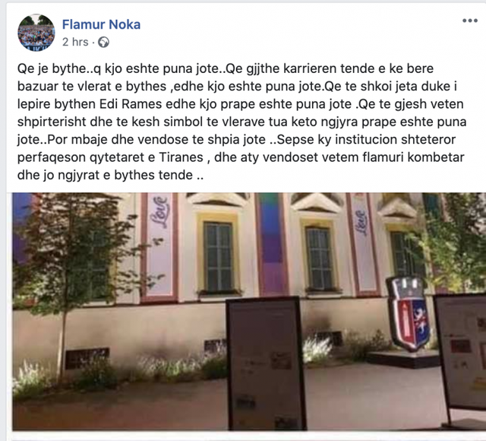
Task: Click the text line mentioning Edi Rames
Action: [x=241, y=104]
